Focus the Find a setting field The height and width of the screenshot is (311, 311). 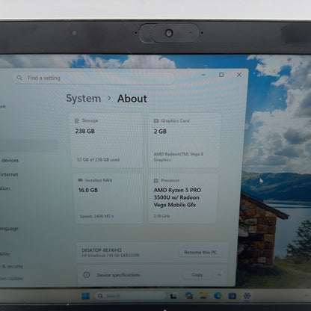coord(93,78)
